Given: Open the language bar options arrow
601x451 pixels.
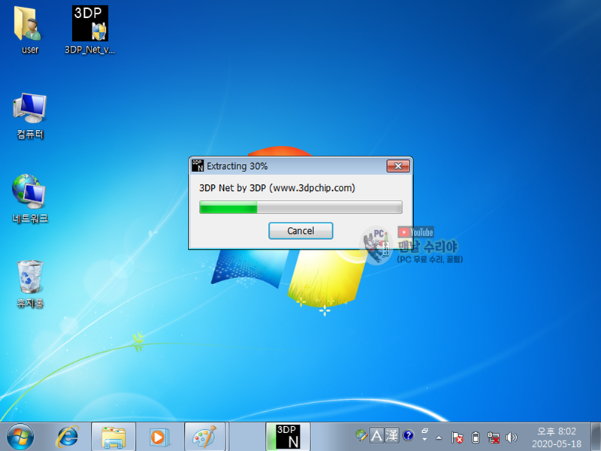Looking at the screenshot, I should 424,440.
